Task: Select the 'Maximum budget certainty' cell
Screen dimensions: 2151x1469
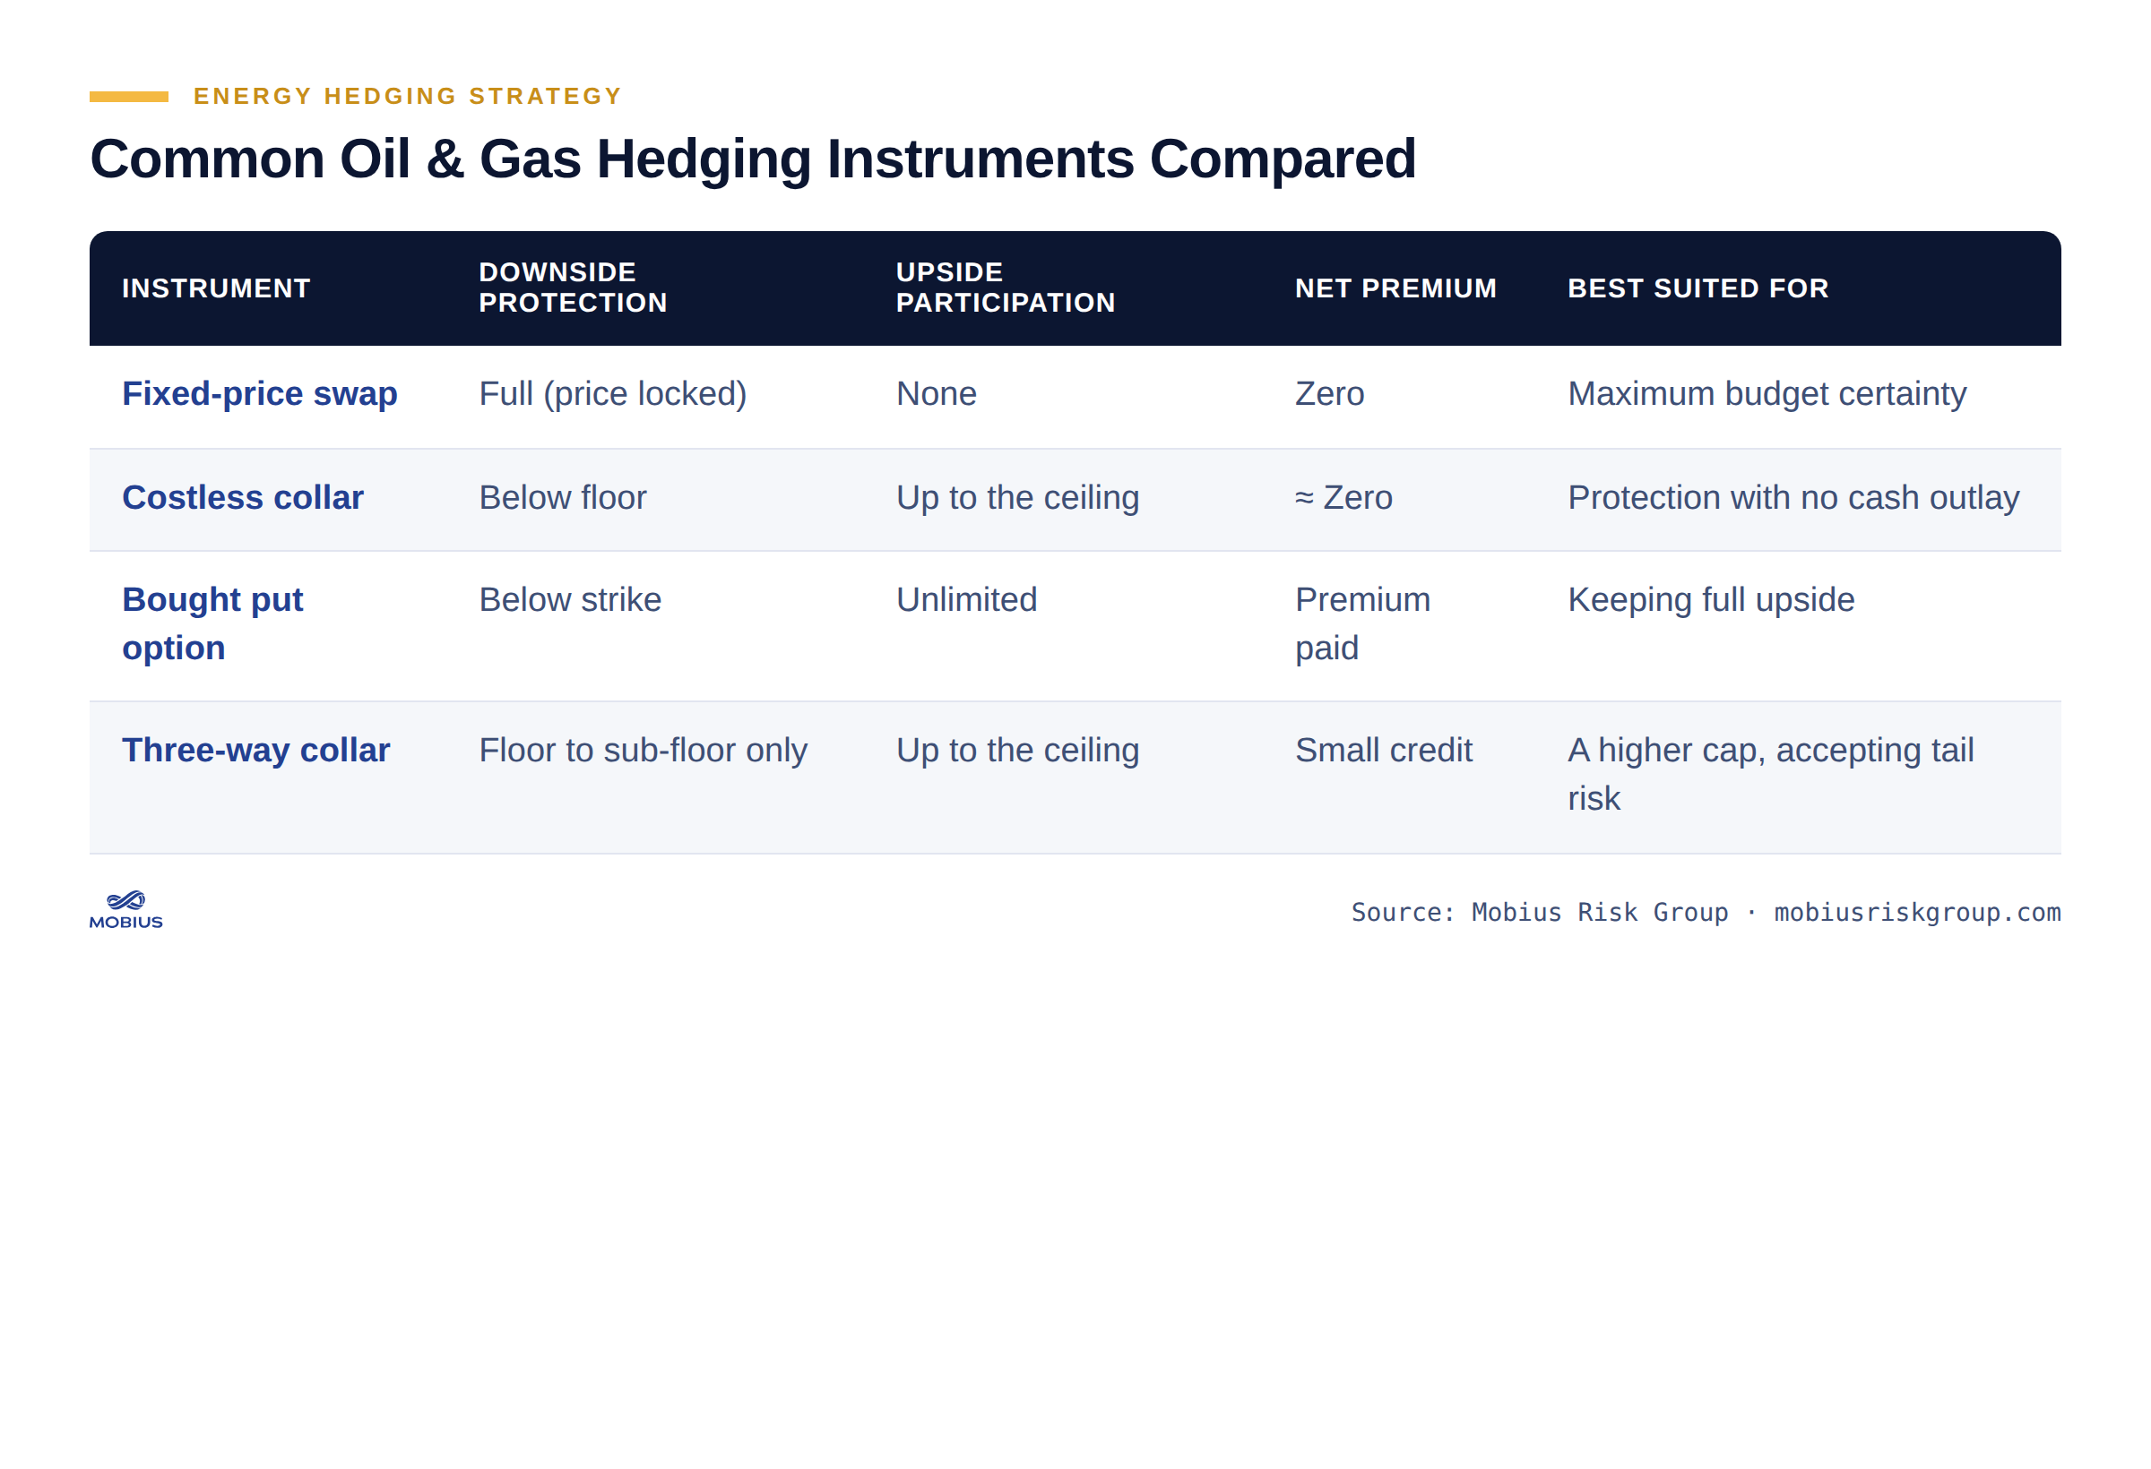Action: pos(1766,394)
